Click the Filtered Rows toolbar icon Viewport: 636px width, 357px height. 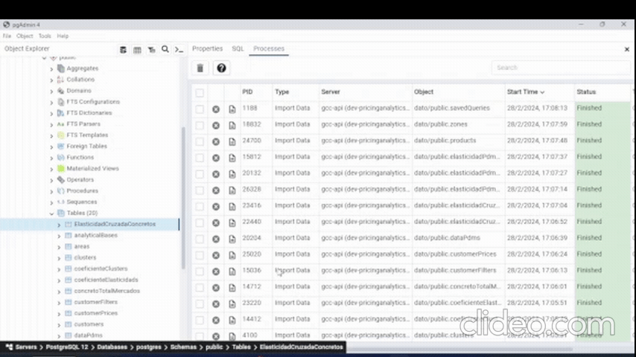click(151, 49)
